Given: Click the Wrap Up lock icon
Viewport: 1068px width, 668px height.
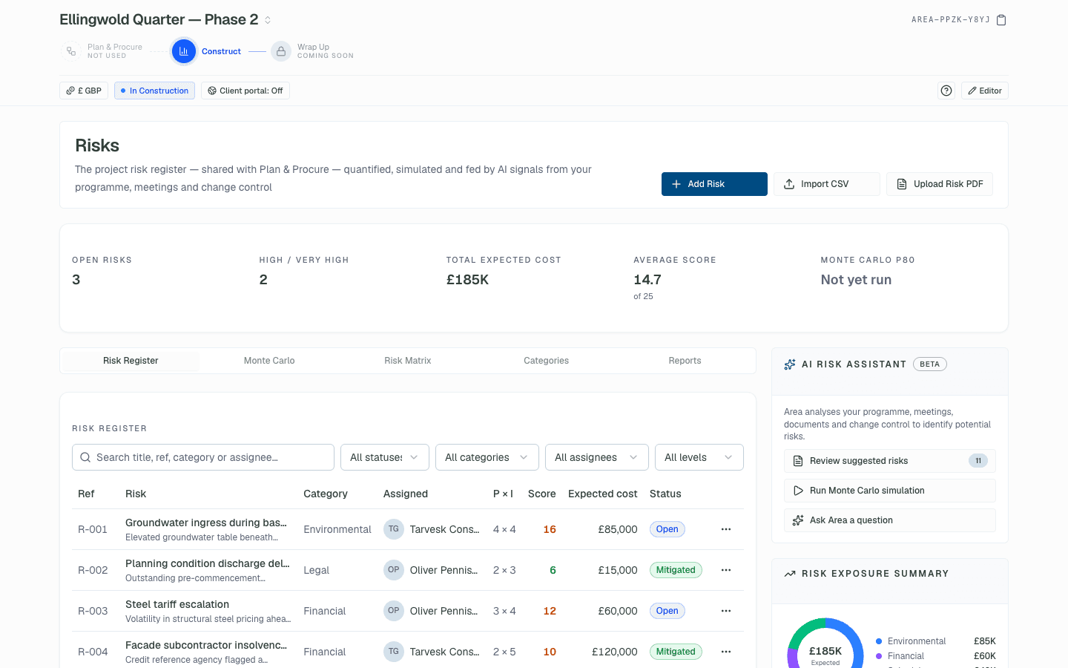Looking at the screenshot, I should pyautogui.click(x=281, y=51).
